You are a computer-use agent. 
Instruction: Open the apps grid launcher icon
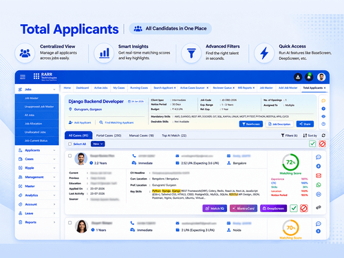pos(36,76)
